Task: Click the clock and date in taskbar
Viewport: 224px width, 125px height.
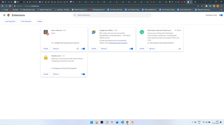Action: pyautogui.click(x=215, y=122)
